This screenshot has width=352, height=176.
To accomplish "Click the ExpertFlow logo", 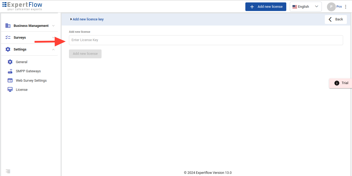I will click(x=22, y=6).
